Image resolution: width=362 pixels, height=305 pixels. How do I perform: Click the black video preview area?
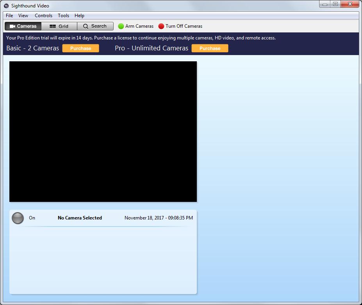[x=103, y=132]
